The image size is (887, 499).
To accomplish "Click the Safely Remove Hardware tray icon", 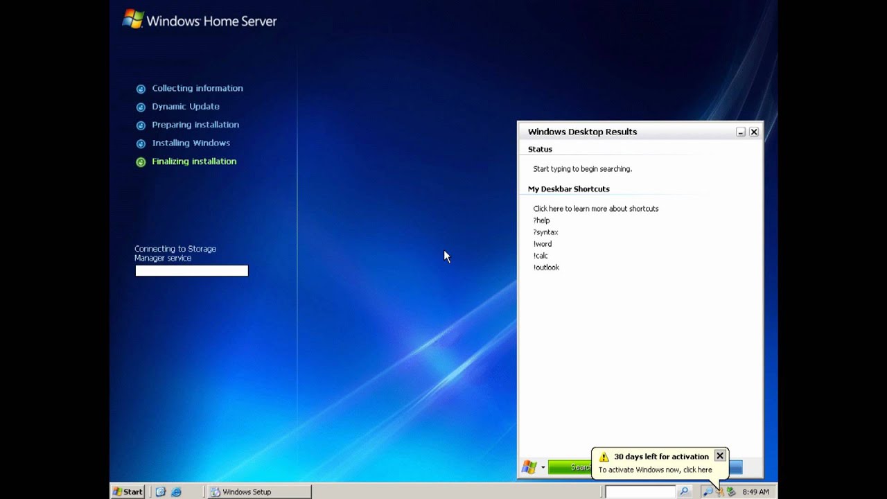I will click(x=730, y=491).
